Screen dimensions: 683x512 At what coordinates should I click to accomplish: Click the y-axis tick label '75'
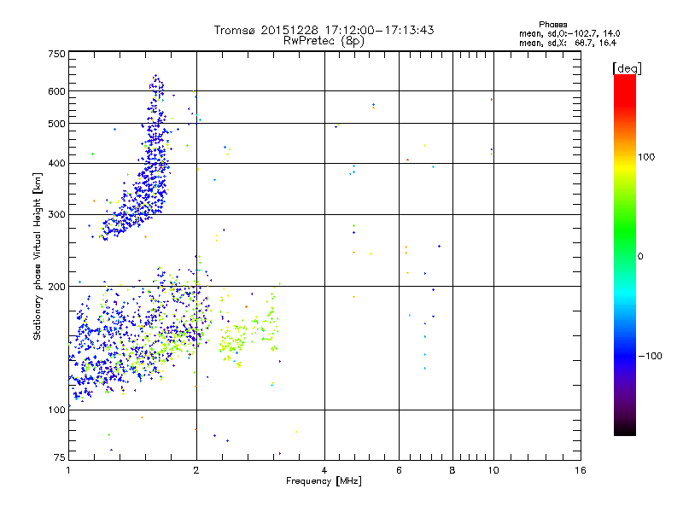[x=60, y=457]
